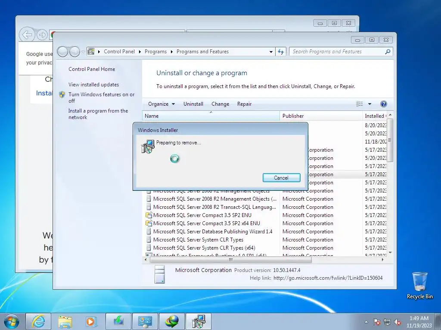Image resolution: width=441 pixels, height=330 pixels.
Task: Click the muted volume tray icon
Action: (398, 322)
